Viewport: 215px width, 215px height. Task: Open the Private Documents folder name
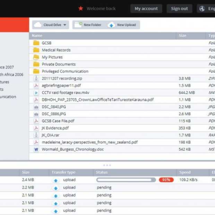pyautogui.click(x=59, y=64)
